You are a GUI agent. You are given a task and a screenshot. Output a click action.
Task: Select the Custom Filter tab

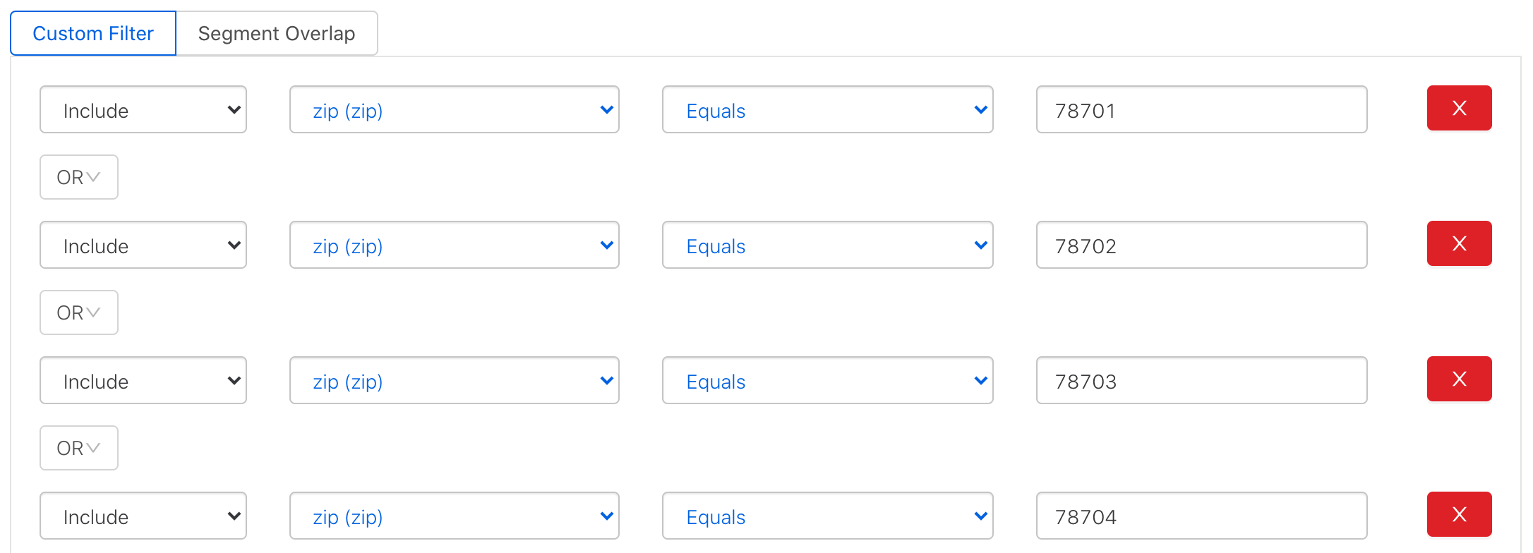[x=93, y=33]
